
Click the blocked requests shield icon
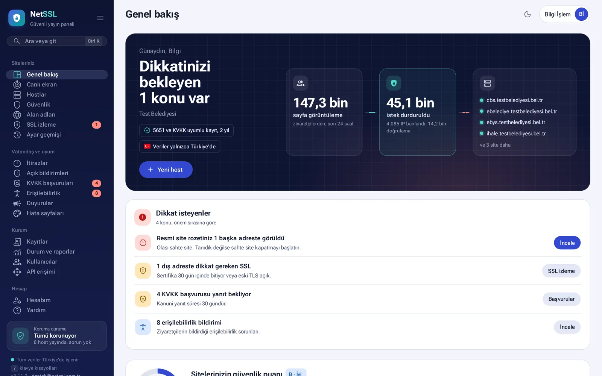pos(394,83)
